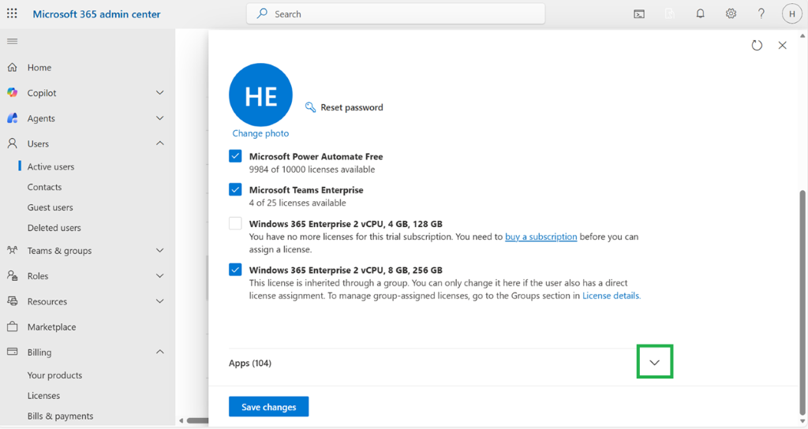Open Your products under Billing
This screenshot has width=808, height=429.
(x=54, y=375)
